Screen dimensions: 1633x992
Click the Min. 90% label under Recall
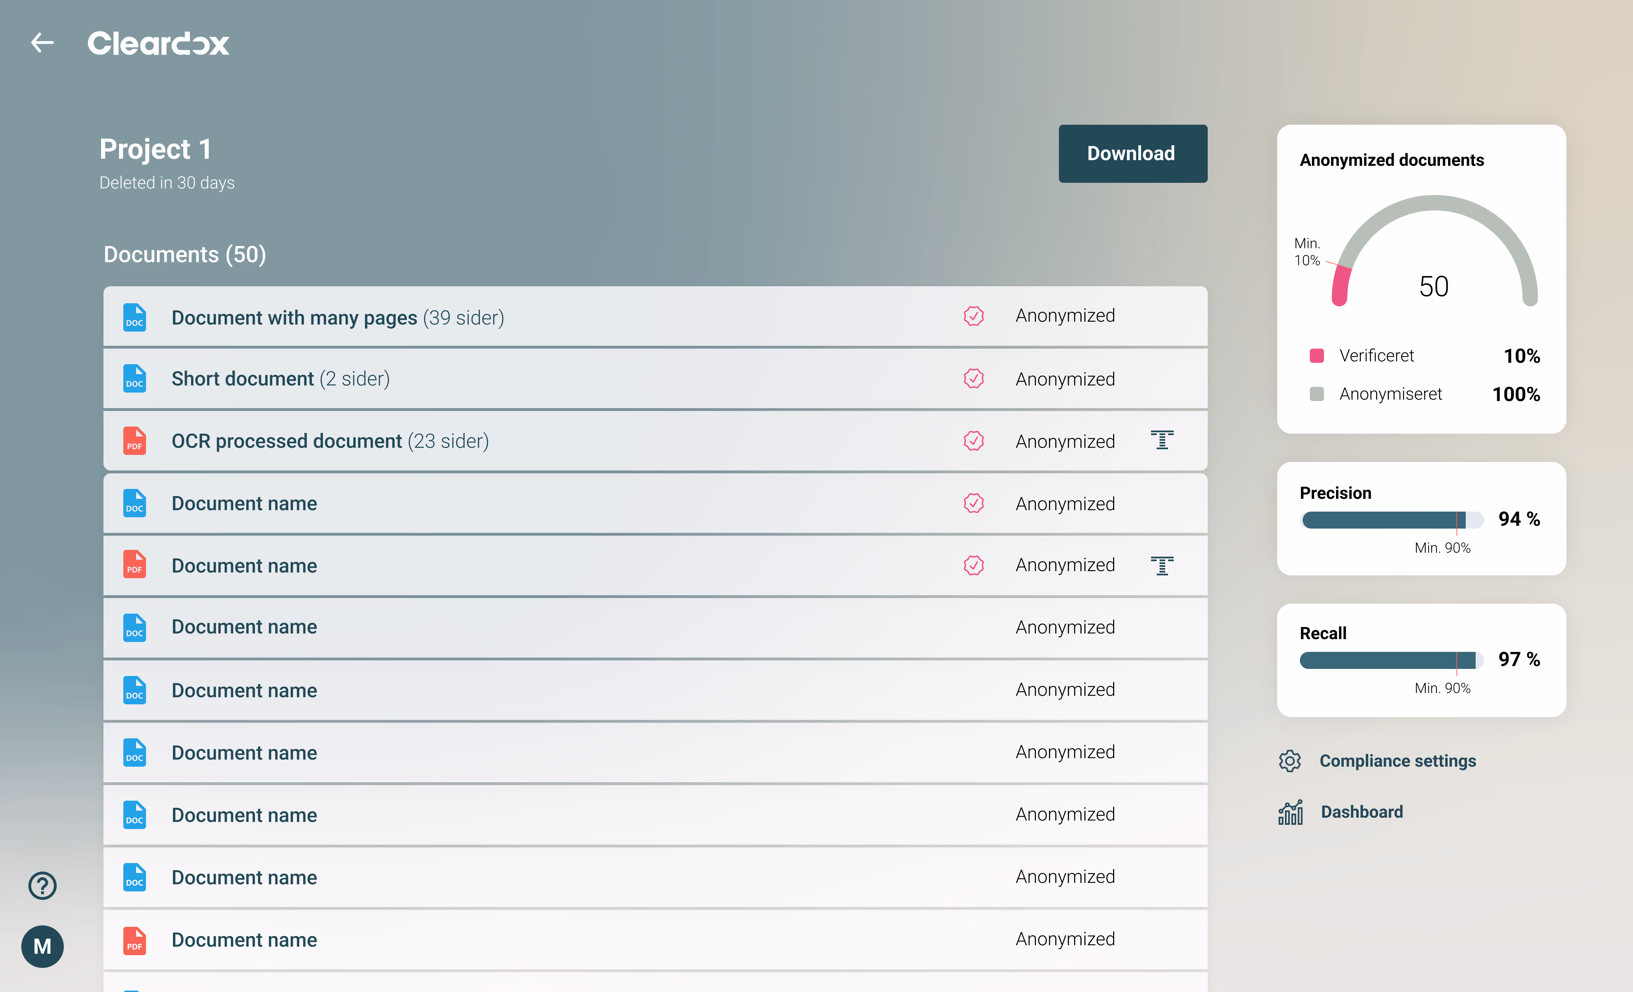pos(1442,688)
